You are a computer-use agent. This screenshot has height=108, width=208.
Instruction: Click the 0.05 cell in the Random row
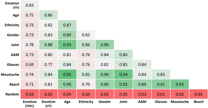123,94
